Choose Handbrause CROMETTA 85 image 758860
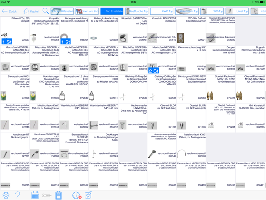This screenshot has width=266, height=200. 35,154
